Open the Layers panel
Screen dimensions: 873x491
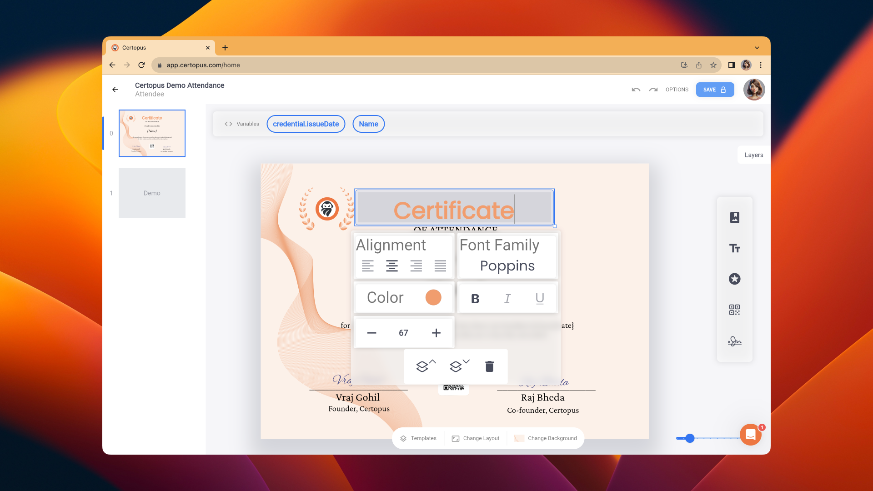753,155
